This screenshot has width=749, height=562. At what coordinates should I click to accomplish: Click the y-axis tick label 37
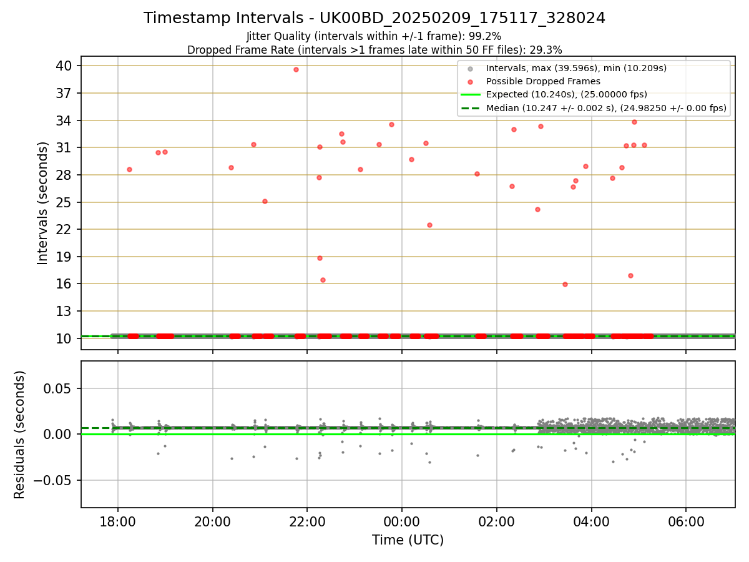tap(64, 93)
